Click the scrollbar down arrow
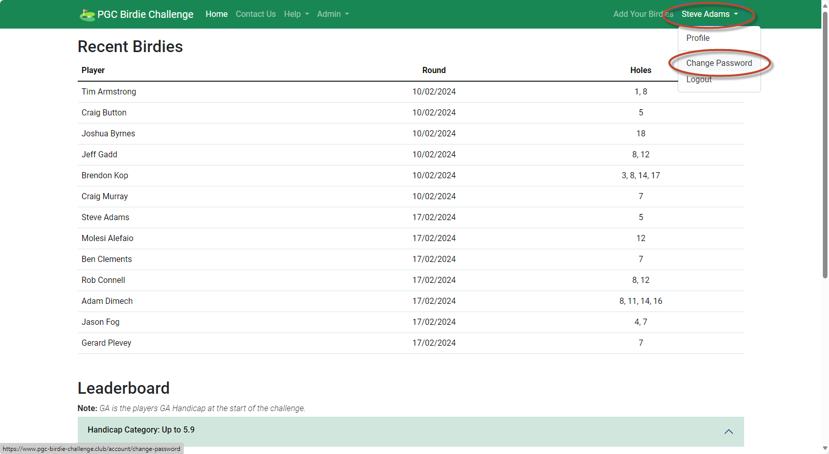The height and width of the screenshot is (454, 829). coord(824,449)
